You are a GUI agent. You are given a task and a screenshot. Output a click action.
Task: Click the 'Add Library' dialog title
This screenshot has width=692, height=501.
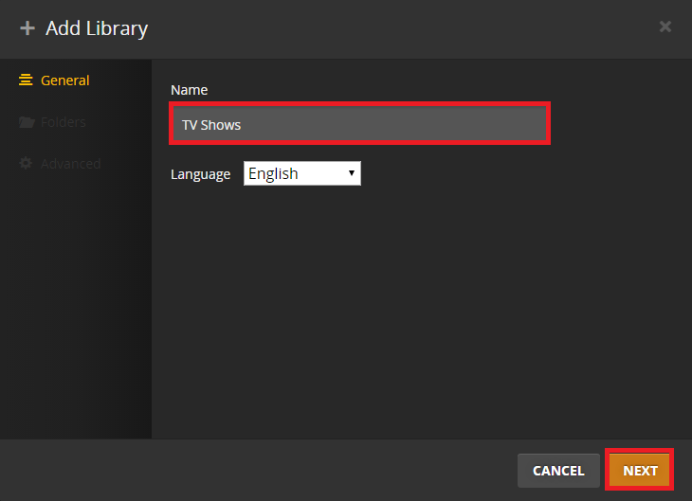(x=97, y=28)
